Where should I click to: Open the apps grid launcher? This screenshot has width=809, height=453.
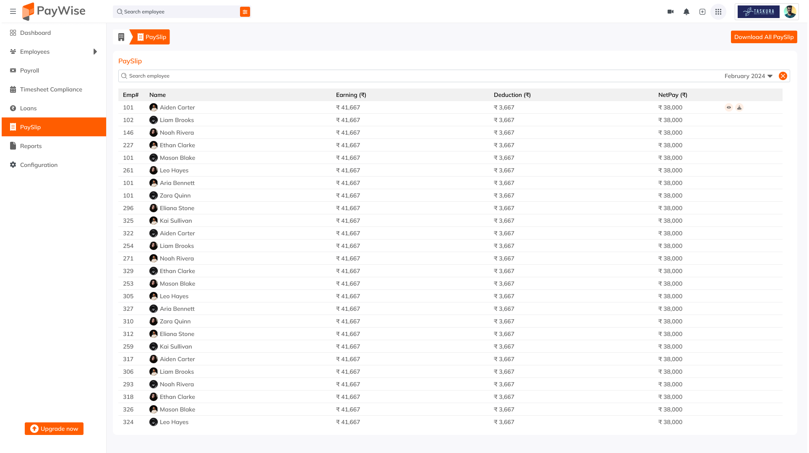[x=718, y=12]
